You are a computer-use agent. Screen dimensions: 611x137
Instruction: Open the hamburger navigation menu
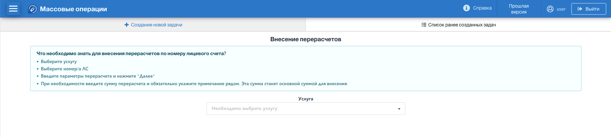point(13,9)
